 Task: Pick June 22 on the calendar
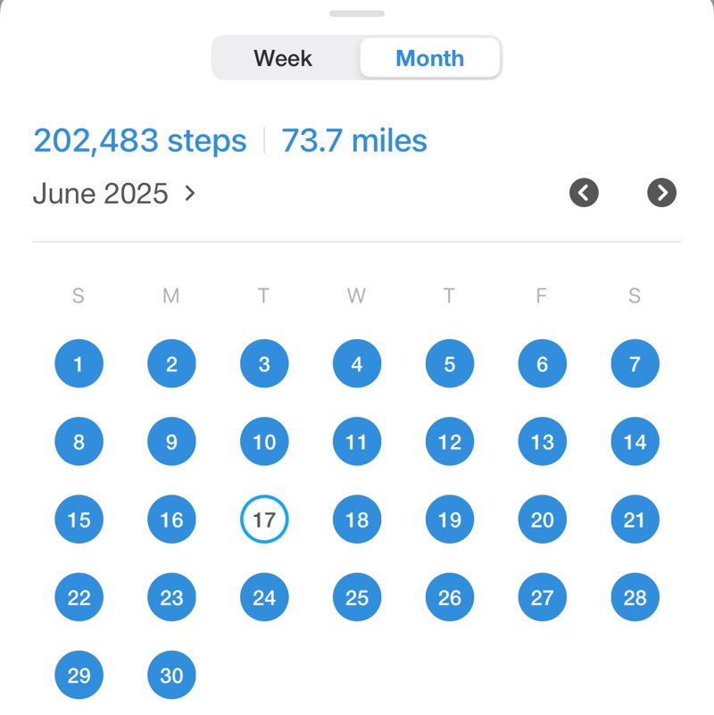point(79,597)
